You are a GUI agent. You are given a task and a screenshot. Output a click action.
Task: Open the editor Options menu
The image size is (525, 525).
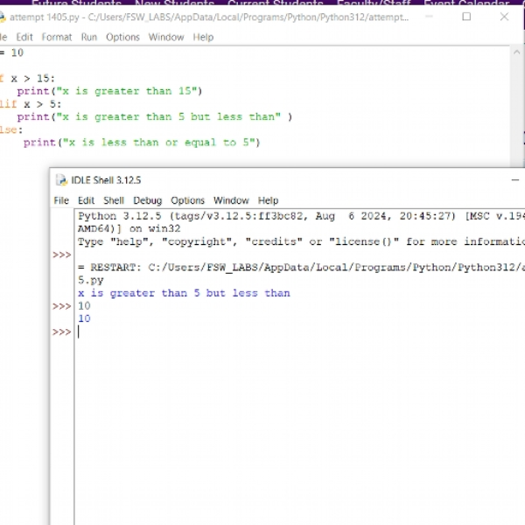(122, 37)
